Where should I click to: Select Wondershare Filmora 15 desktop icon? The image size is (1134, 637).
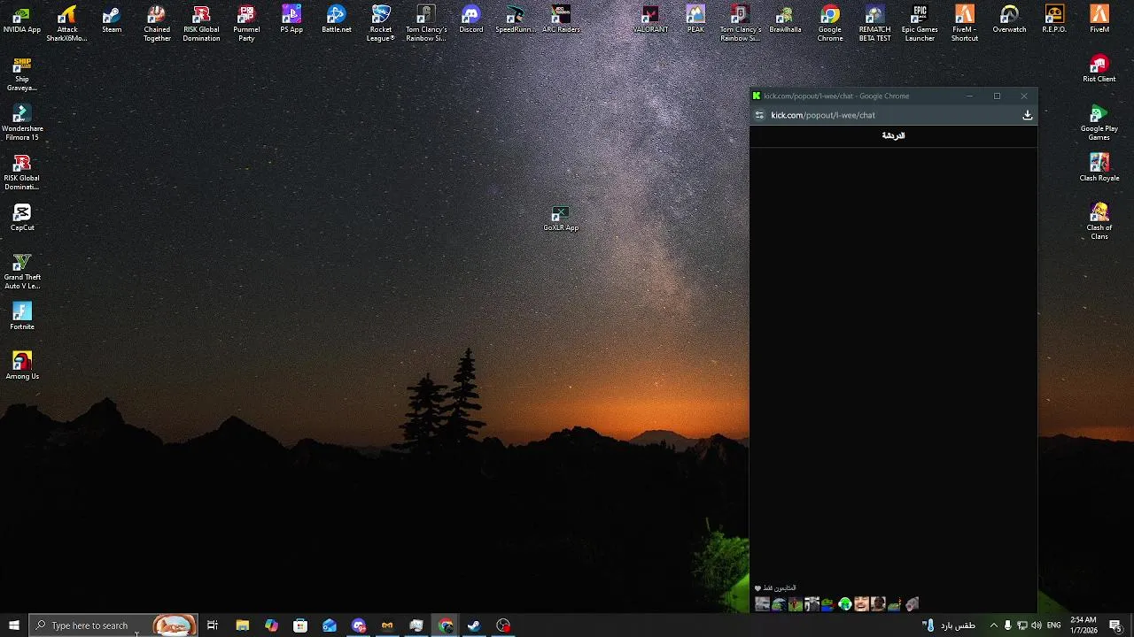pyautogui.click(x=22, y=123)
